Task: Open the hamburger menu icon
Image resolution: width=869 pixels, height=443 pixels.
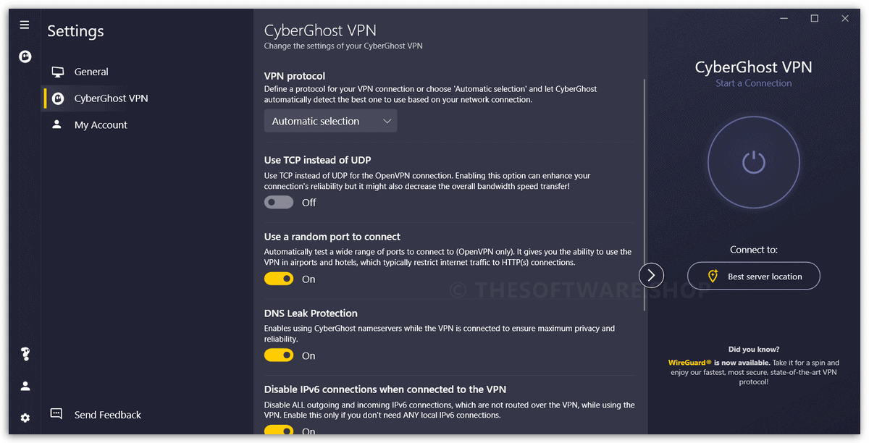Action: click(x=25, y=25)
